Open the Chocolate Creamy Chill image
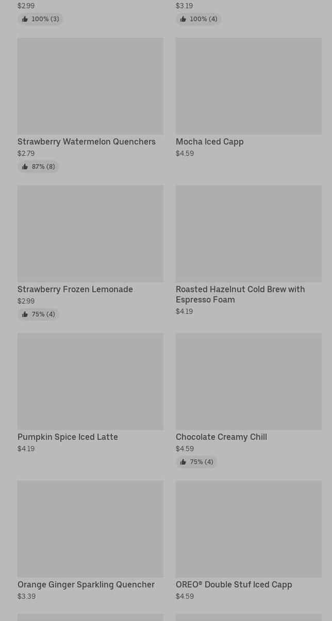332x621 pixels. coord(248,381)
